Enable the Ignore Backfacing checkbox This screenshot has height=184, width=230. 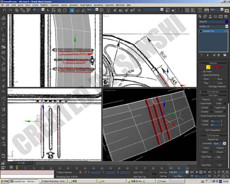202,75
